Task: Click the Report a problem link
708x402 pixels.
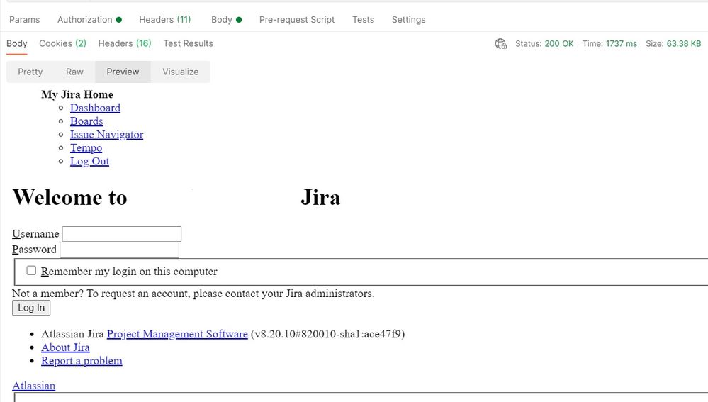Action: click(x=82, y=361)
